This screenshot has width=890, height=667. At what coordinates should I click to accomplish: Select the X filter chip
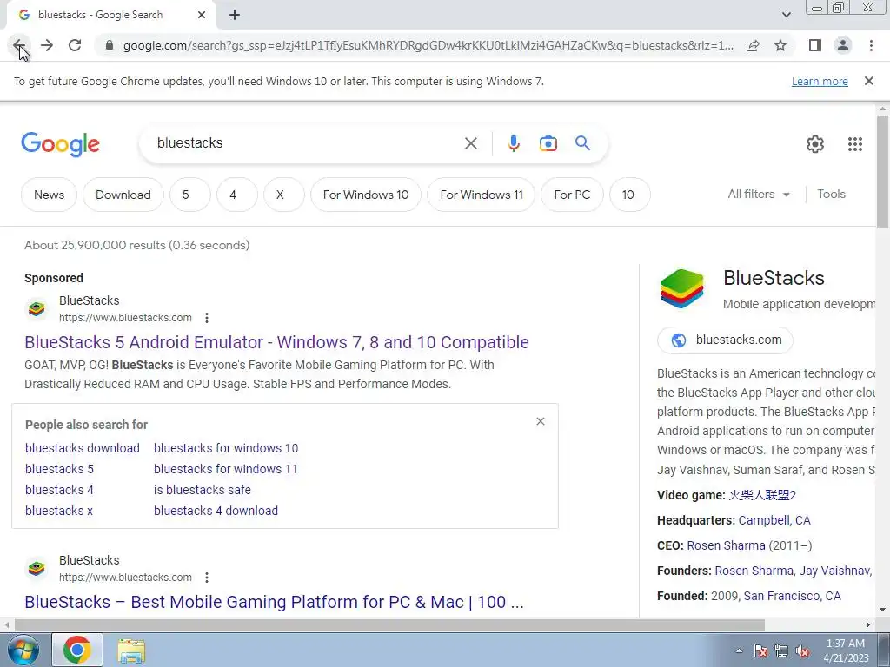point(284,195)
